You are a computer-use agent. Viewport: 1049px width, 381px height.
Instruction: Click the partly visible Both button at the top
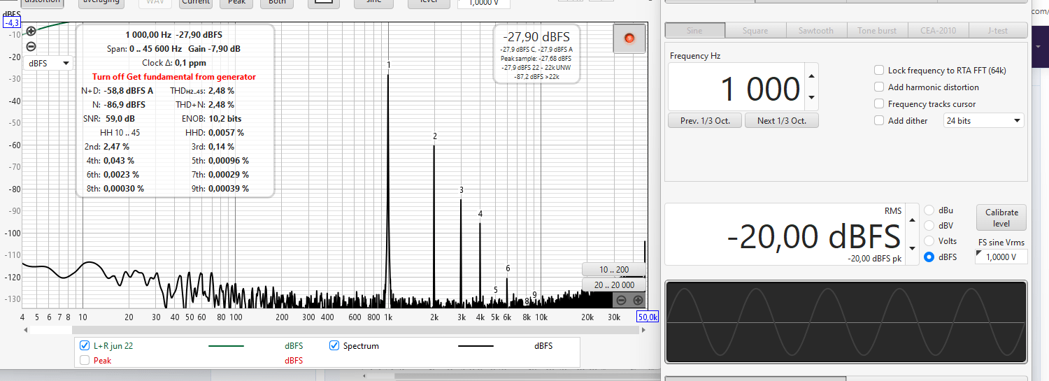(x=277, y=2)
